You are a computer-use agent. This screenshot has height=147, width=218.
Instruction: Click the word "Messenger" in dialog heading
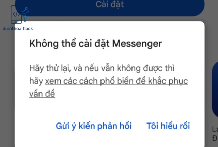[137, 44]
